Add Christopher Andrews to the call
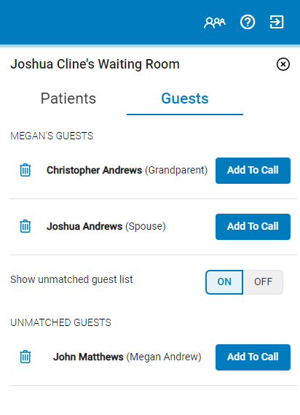Image resolution: width=300 pixels, height=415 pixels. pyautogui.click(x=253, y=171)
